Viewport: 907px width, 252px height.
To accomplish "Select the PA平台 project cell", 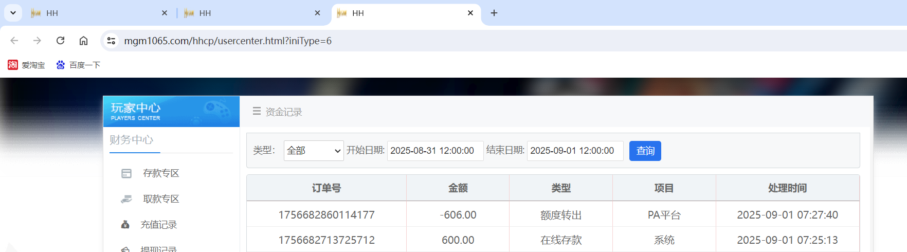I will coord(664,215).
